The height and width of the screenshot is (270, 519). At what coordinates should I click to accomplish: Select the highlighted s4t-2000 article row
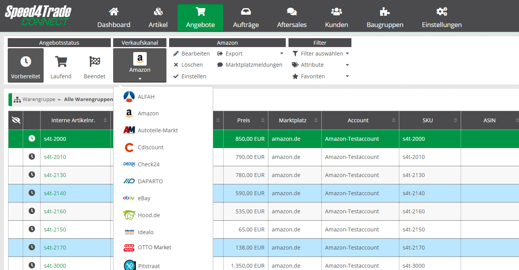263,139
